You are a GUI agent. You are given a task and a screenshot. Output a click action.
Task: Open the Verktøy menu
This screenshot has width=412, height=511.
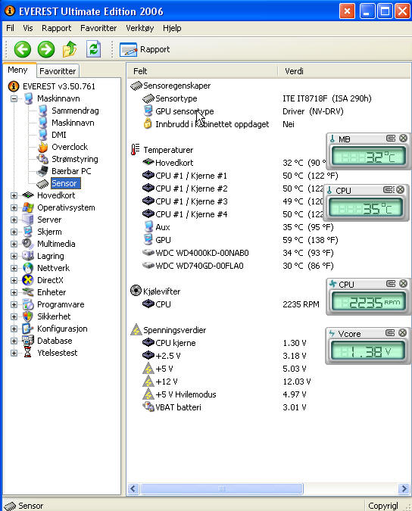click(x=140, y=28)
